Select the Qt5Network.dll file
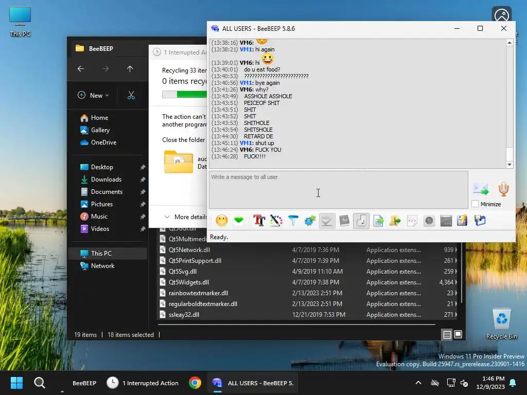 tap(307, 250)
